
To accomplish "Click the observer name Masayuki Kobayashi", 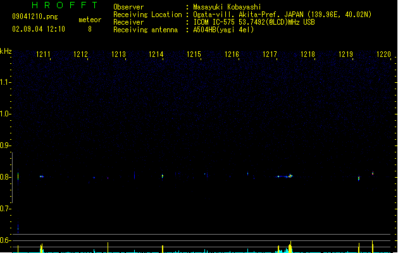I will 227,7.
